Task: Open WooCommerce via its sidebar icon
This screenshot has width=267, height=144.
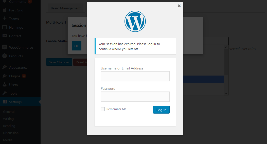Action: coord(5,47)
